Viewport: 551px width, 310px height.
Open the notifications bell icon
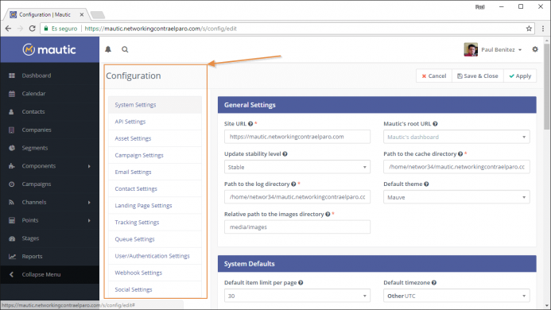click(108, 49)
